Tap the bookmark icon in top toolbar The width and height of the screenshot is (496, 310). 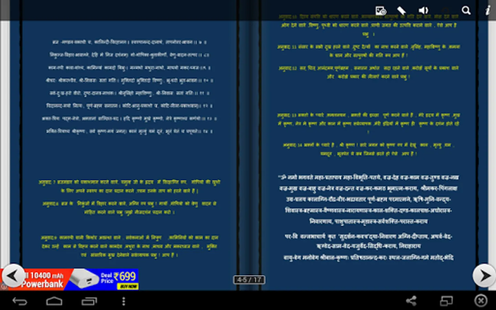pos(401,10)
